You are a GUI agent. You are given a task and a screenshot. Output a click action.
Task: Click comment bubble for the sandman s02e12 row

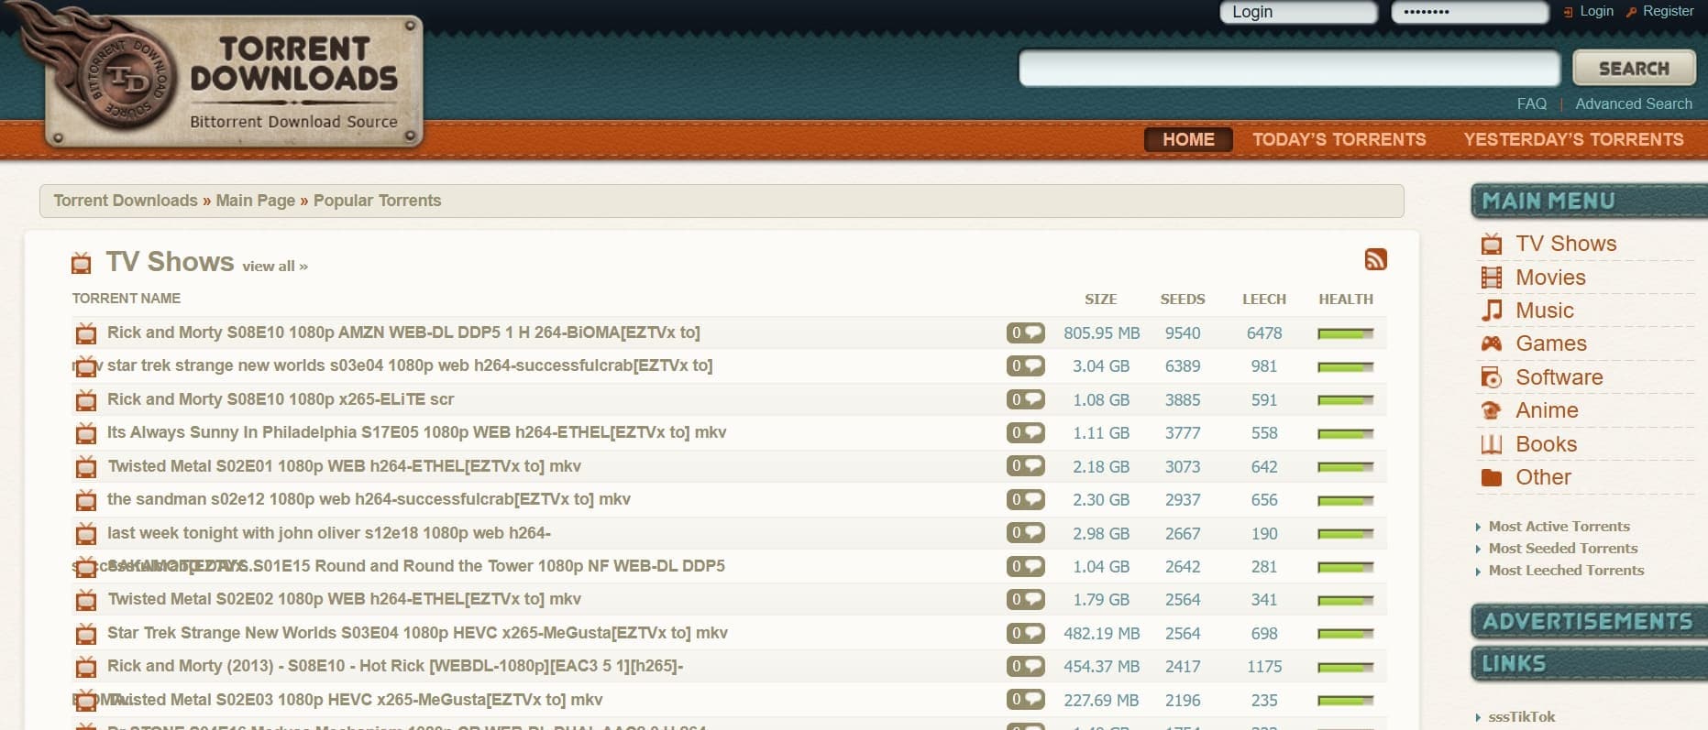click(1025, 499)
